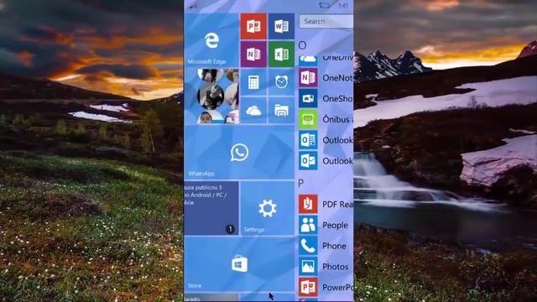The height and width of the screenshot is (302, 537).
Task: Open the OneNote tile
Action: tap(253, 54)
